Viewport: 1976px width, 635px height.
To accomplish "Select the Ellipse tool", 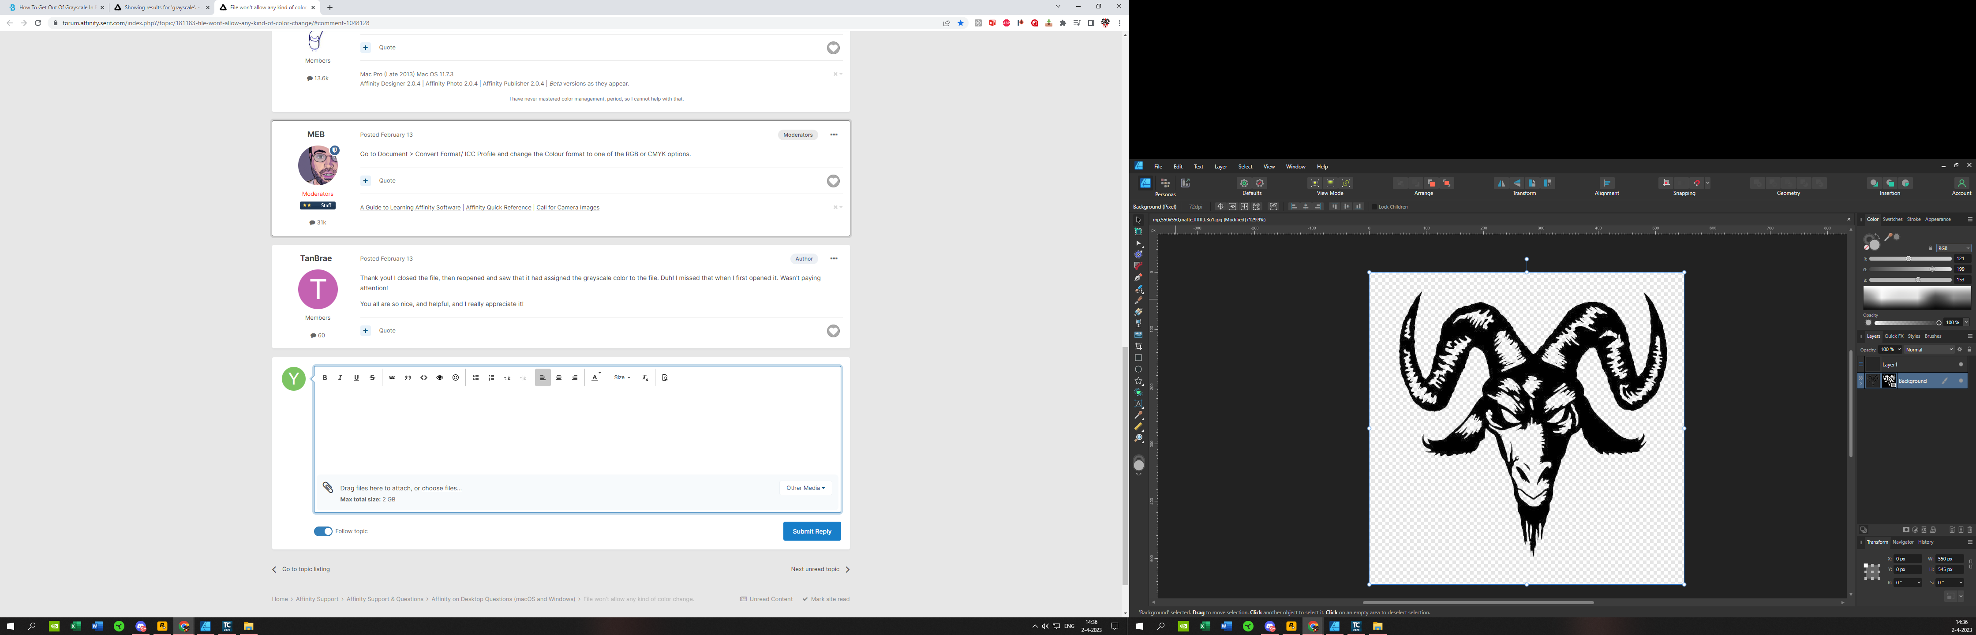I will point(1138,370).
